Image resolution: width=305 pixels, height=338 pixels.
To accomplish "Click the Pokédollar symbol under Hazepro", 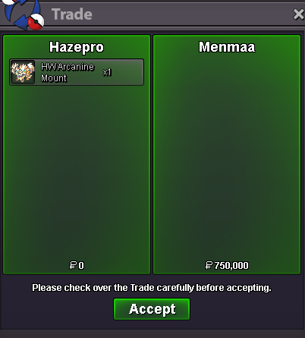I will pos(73,265).
